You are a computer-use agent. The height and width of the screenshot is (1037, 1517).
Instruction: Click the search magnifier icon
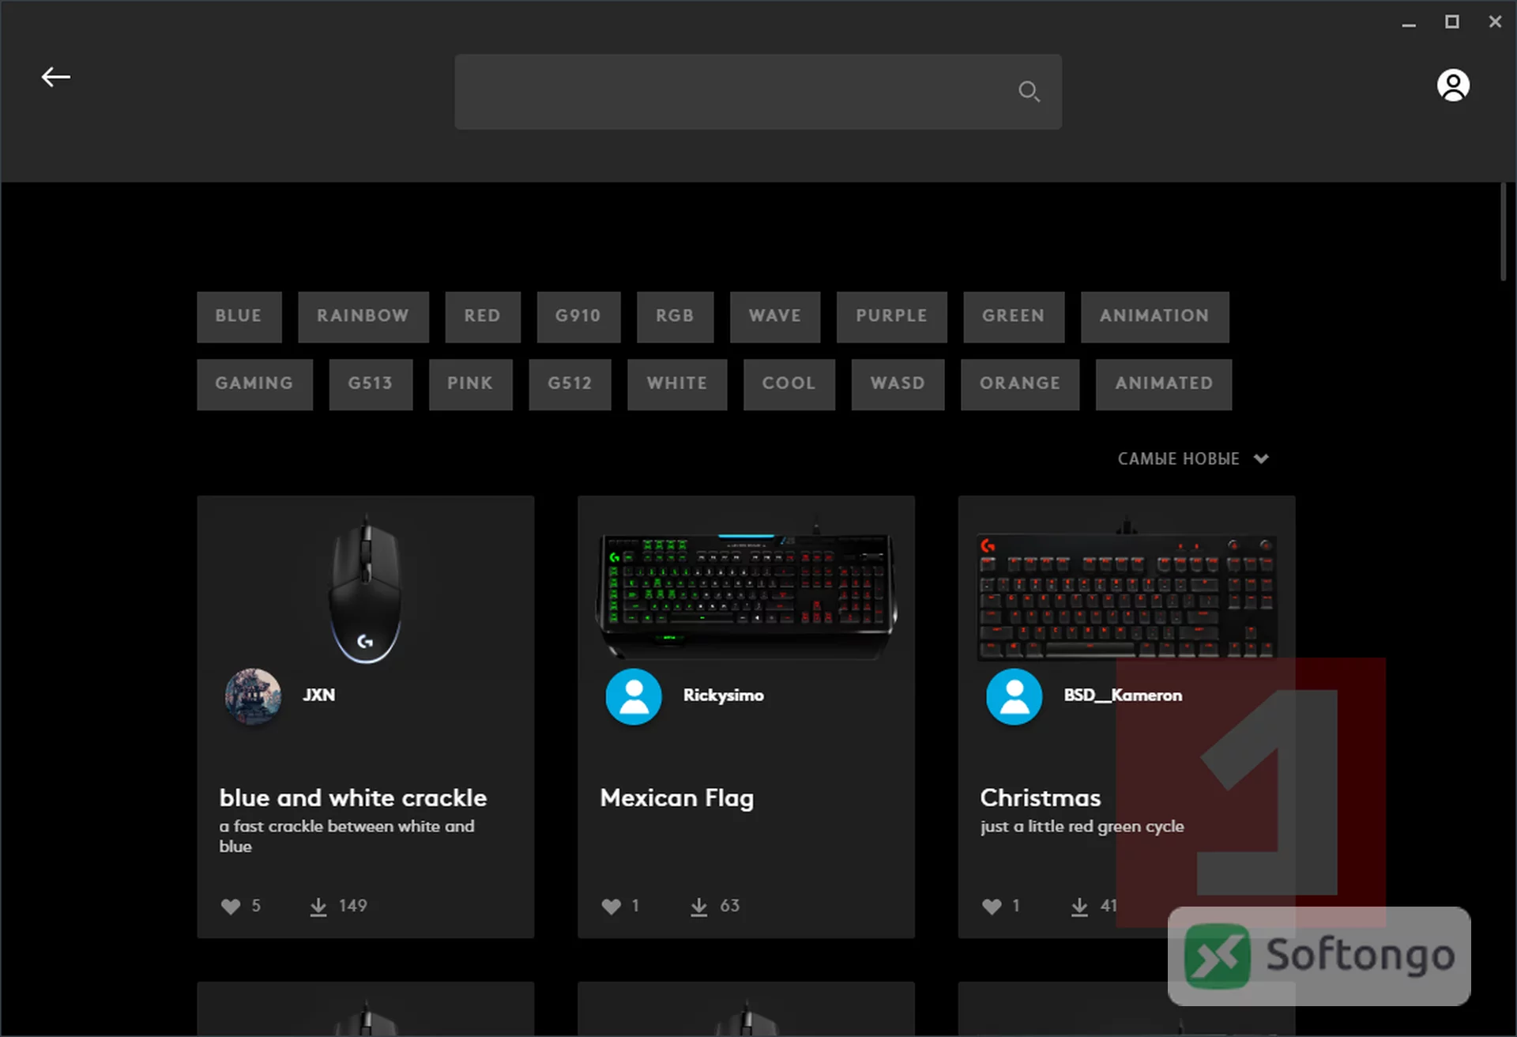(1029, 92)
